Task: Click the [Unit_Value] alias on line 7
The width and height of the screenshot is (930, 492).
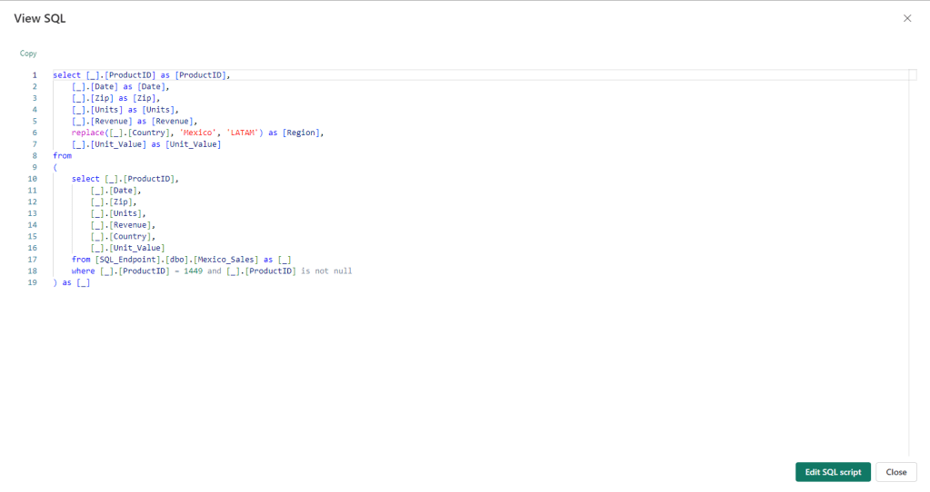Action: pyautogui.click(x=193, y=144)
